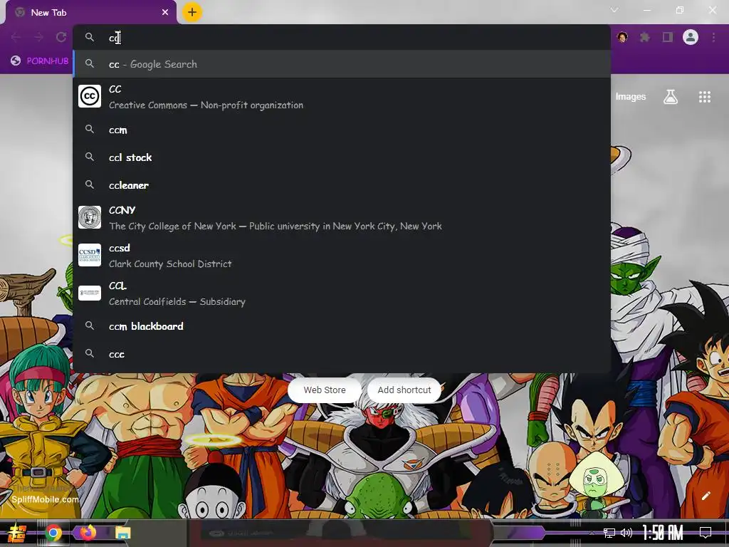Image resolution: width=729 pixels, height=547 pixels.
Task: Select the 'cc - Google Search' suggestion
Action: click(x=342, y=64)
